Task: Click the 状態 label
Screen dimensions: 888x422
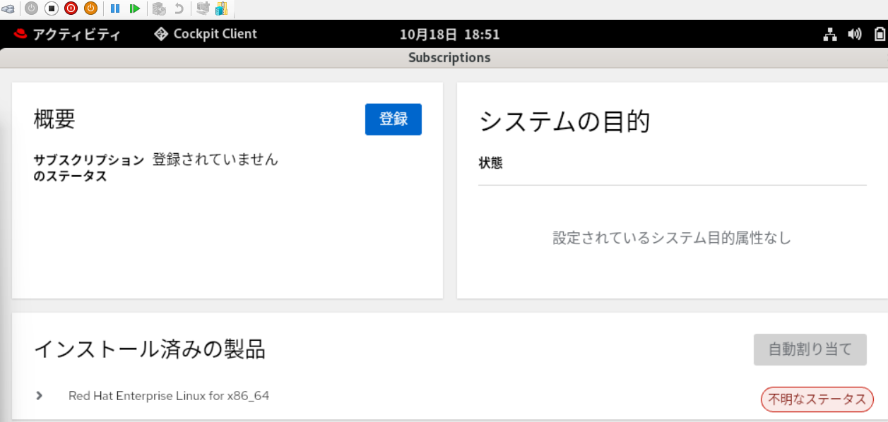Action: click(491, 163)
